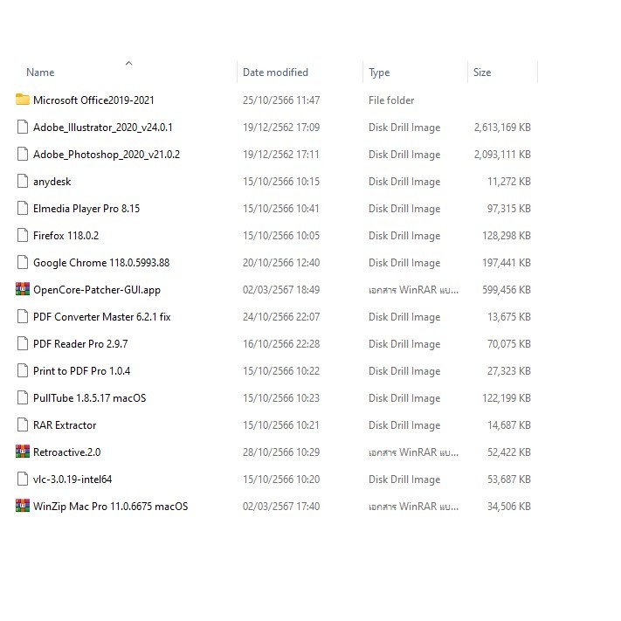Sort by the Date modified column

275,72
